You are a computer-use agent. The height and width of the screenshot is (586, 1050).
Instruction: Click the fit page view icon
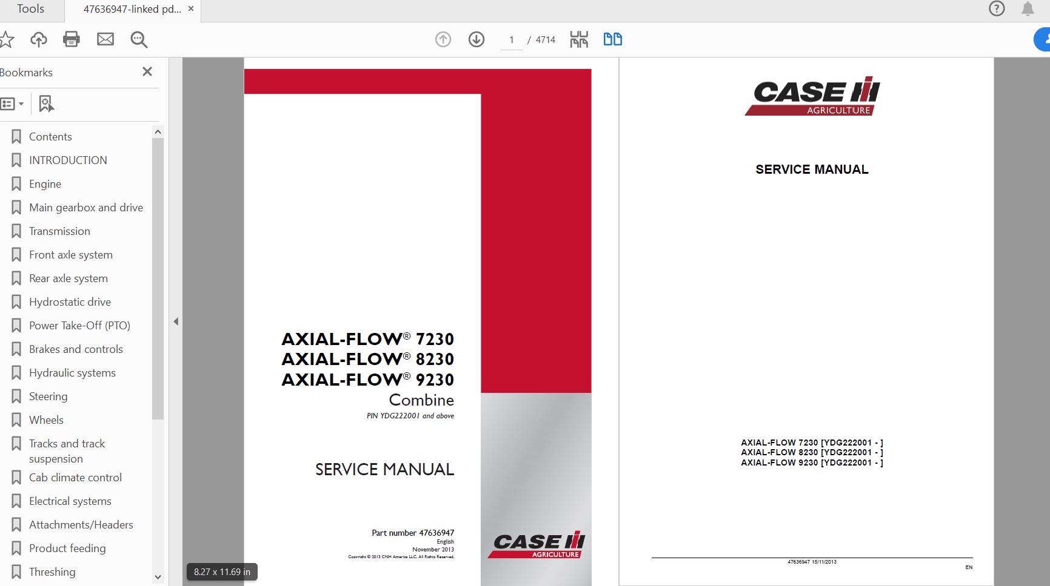579,39
